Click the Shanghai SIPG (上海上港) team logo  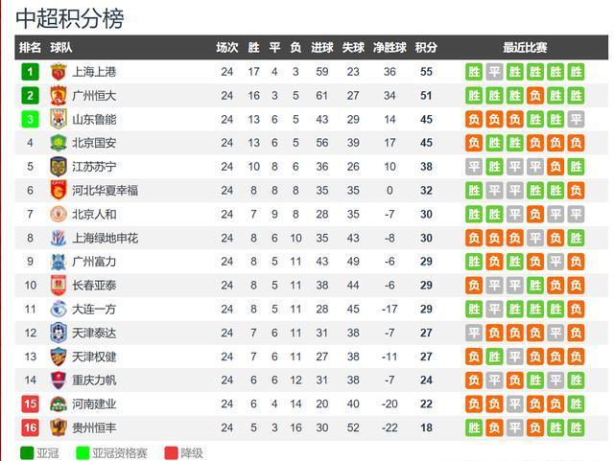[x=58, y=72]
